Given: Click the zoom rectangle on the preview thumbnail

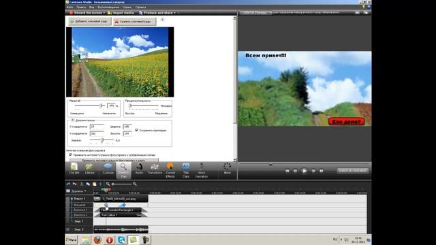Looking at the screenshot, I should pyautogui.click(x=80, y=56).
